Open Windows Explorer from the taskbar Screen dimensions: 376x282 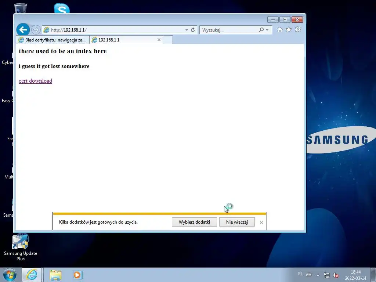click(x=56, y=275)
